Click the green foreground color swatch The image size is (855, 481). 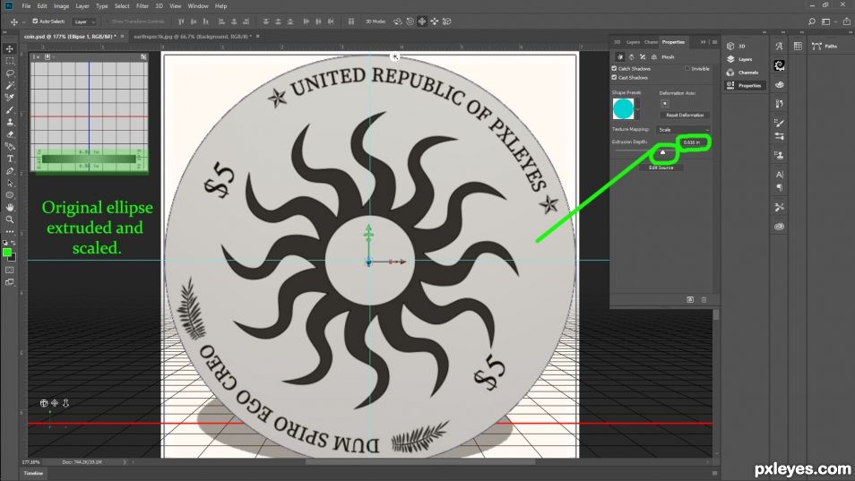click(7, 253)
